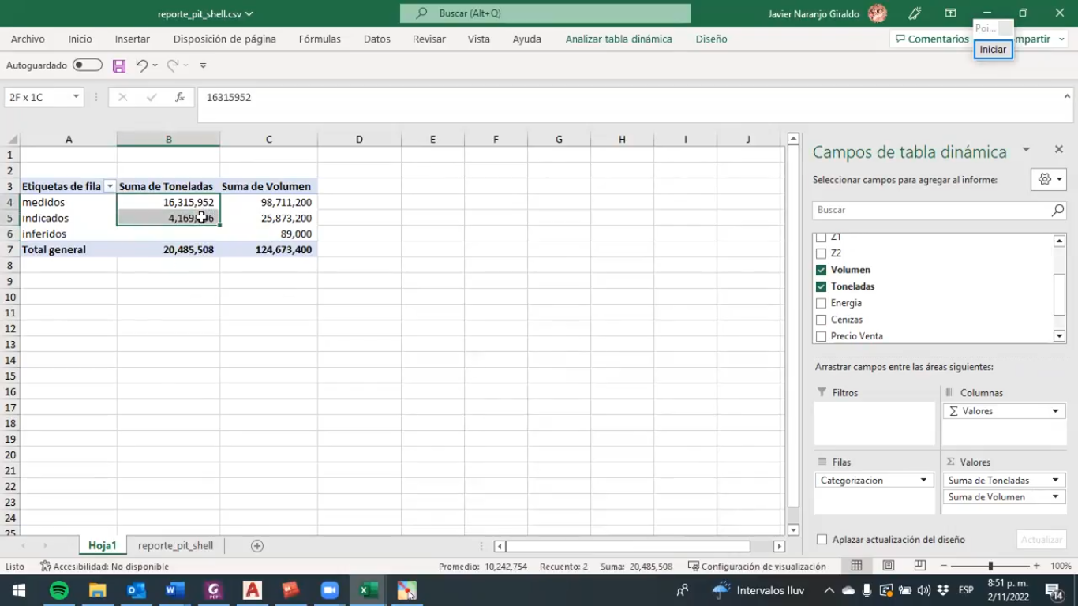
Task: Click the Redo arrow icon
Action: click(172, 65)
